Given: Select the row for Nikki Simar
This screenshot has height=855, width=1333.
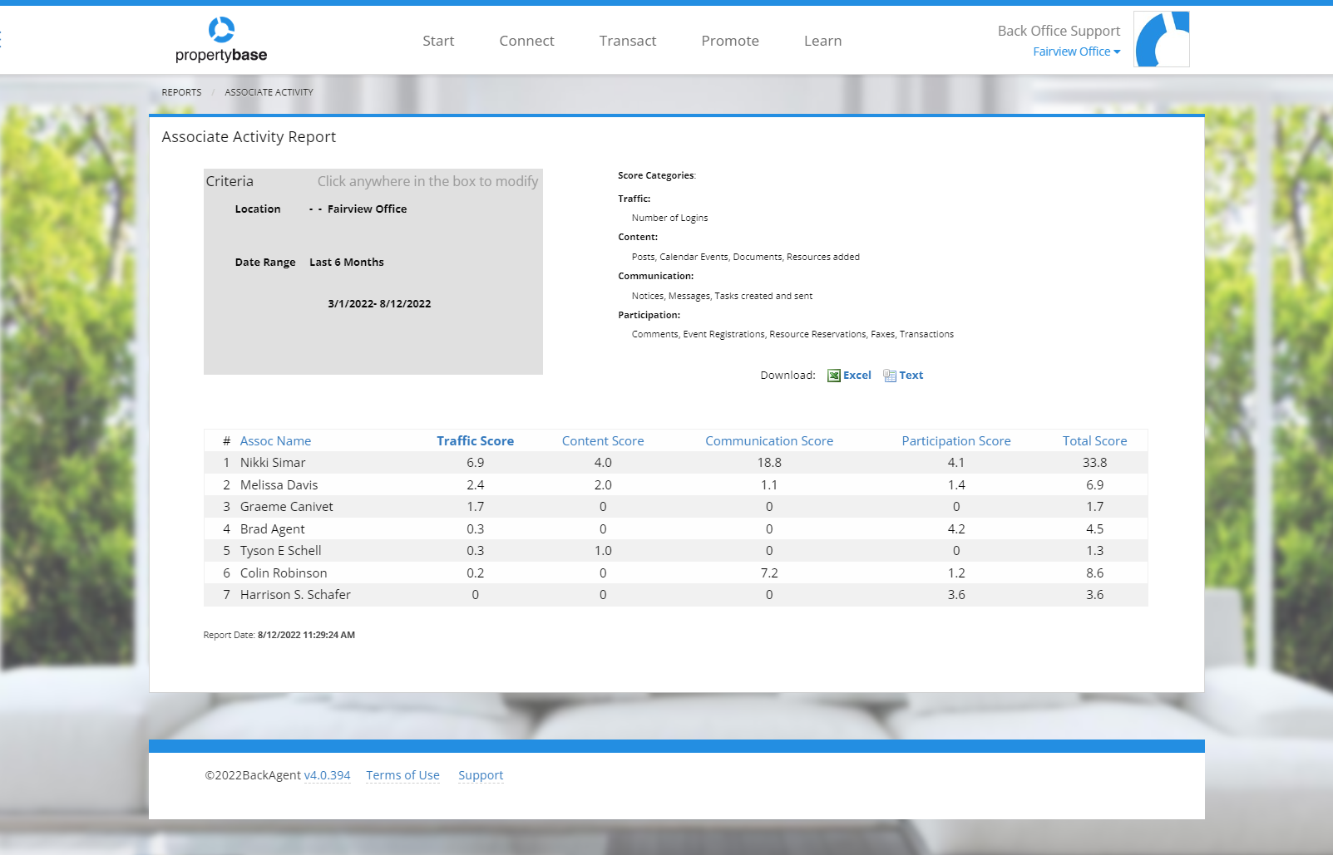Looking at the screenshot, I should 272,462.
